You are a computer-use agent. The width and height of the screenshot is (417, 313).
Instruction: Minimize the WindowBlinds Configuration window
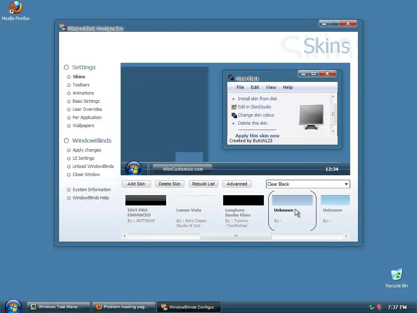(324, 23)
